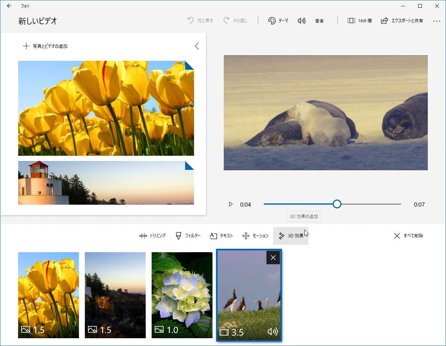This screenshot has width=446, height=346.
Task: Click the seal video preview image
Action: [x=326, y=113]
